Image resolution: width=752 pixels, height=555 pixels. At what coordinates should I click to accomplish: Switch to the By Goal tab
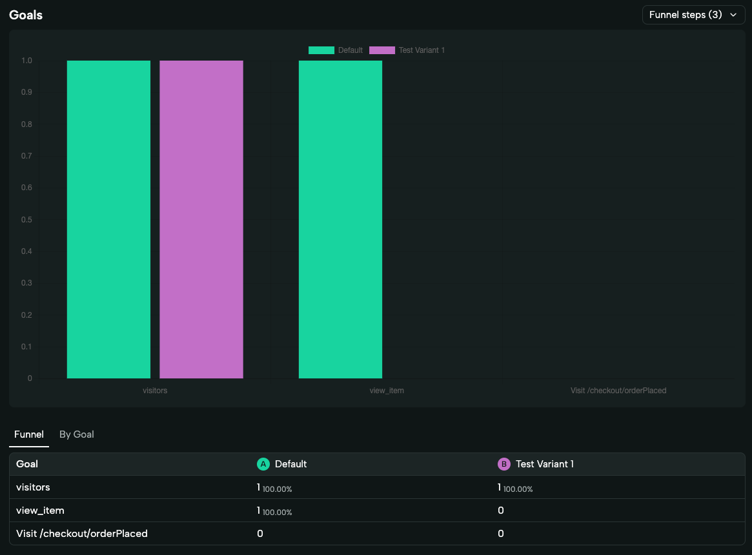click(77, 434)
